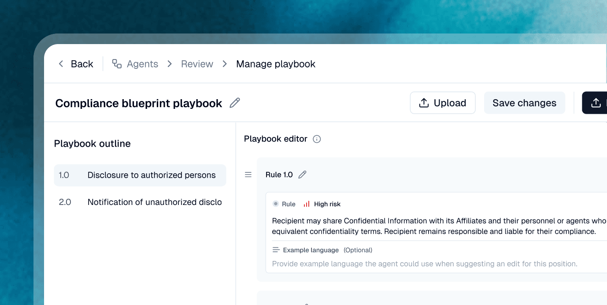
Task: Rename Rule 1.0 using its pencil icon
Action: click(x=302, y=175)
